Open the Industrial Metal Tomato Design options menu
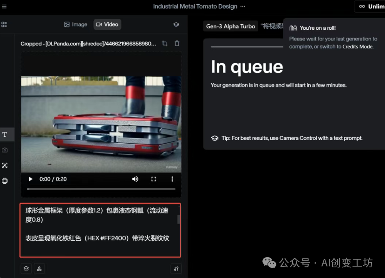The image size is (385, 278). 243,7
